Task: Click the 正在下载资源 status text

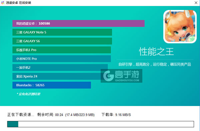Action: 21,115
